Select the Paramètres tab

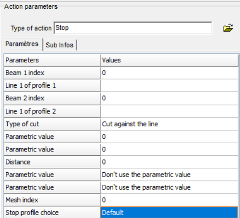point(22,44)
